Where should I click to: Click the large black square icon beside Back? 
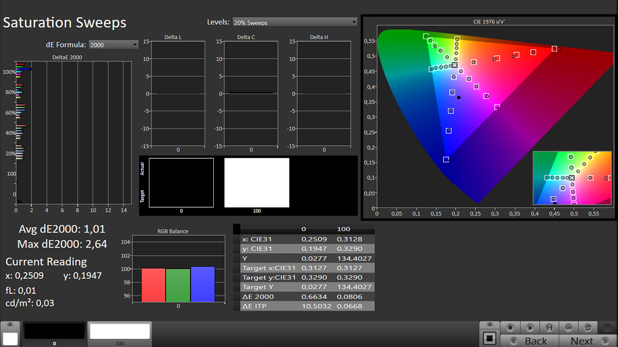[489, 339]
